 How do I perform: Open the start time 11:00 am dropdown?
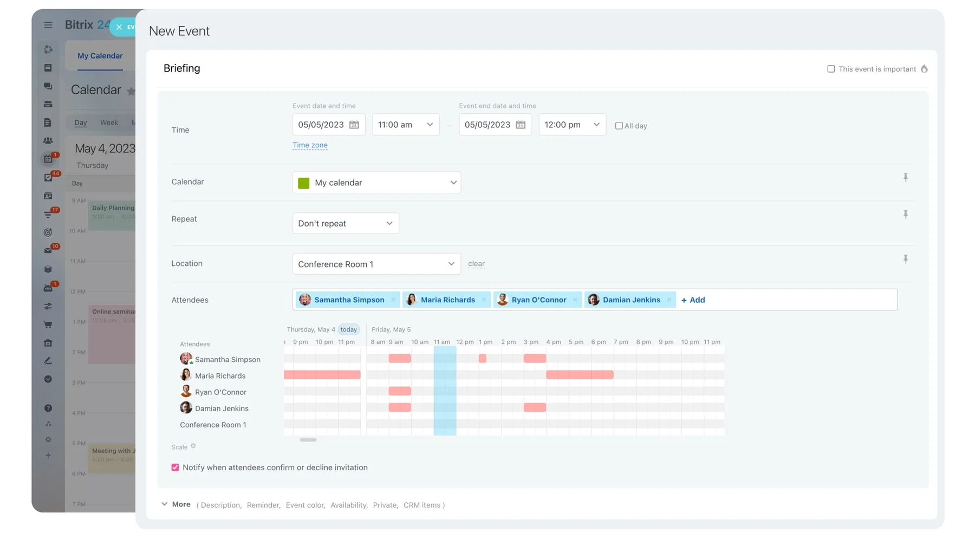tap(405, 125)
